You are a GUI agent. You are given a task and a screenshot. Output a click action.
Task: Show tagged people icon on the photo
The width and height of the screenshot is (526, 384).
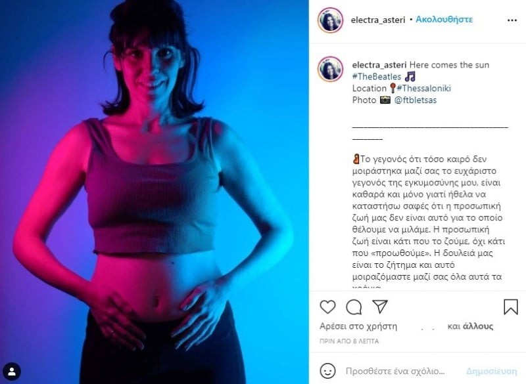[x=12, y=372]
